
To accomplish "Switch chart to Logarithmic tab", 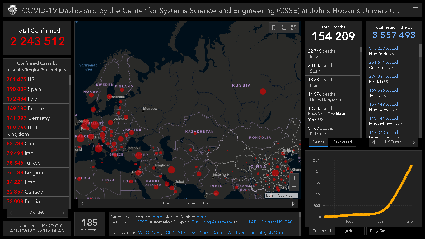I will [350, 231].
